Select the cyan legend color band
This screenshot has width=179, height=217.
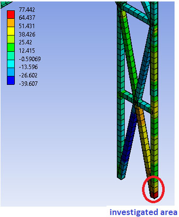coord(11,64)
